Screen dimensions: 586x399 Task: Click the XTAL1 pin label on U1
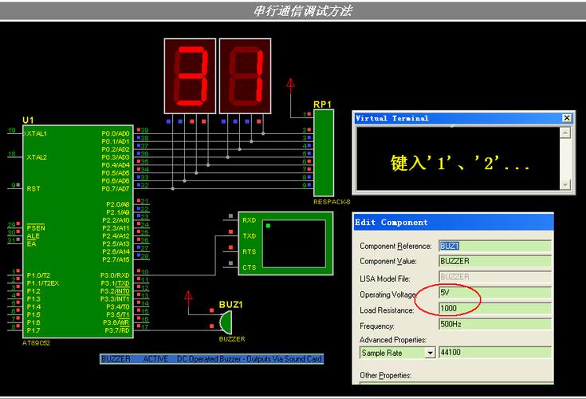37,133
